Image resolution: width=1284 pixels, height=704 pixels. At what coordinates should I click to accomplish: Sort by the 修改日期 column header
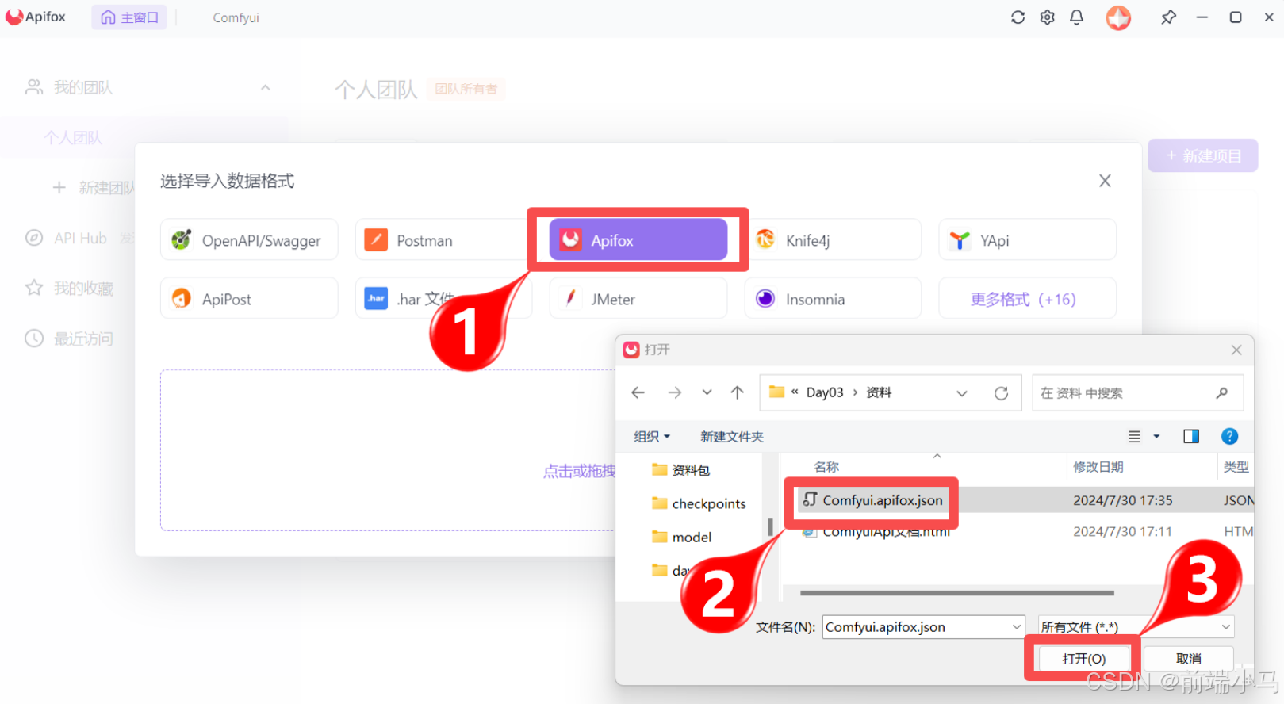click(x=1098, y=467)
